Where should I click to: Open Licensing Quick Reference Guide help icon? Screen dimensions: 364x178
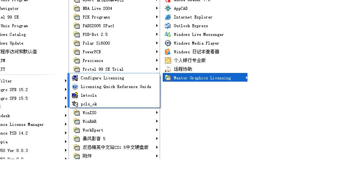75,87
